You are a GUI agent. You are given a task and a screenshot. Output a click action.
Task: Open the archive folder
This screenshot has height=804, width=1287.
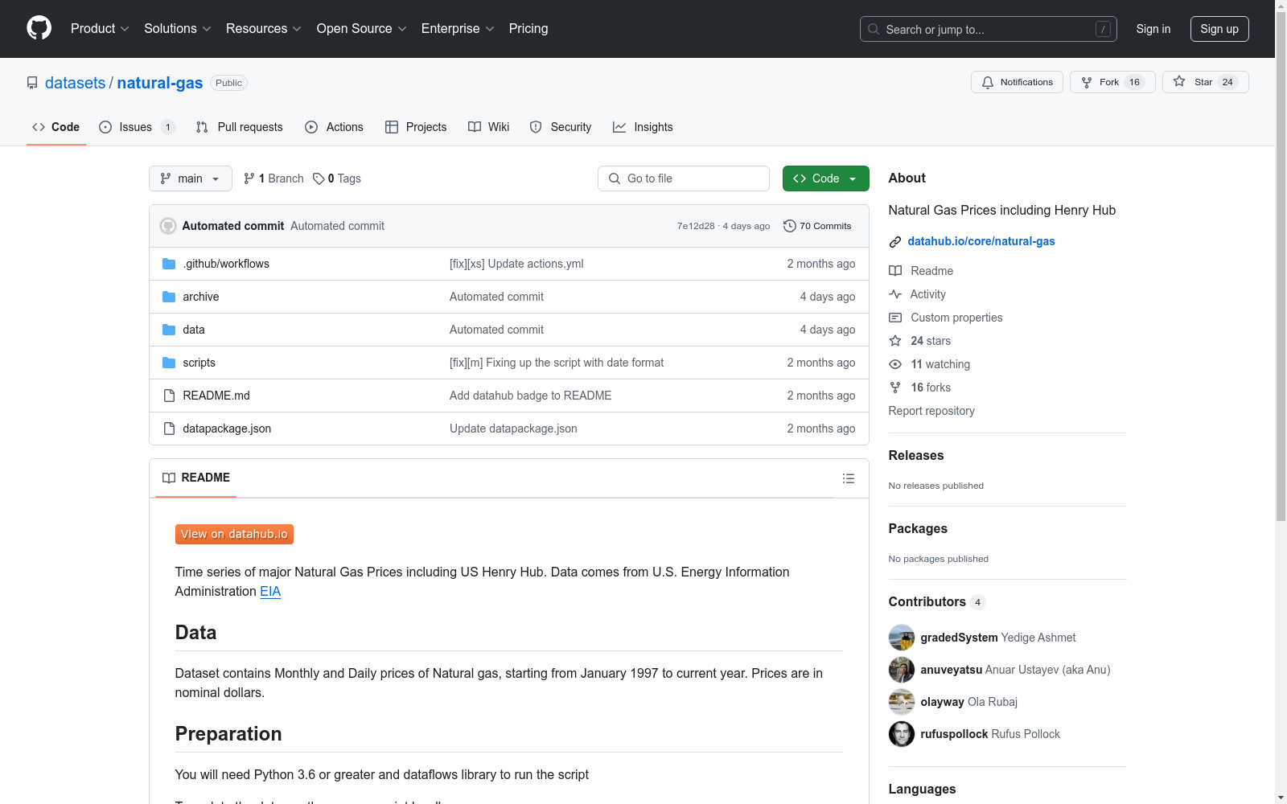coord(200,297)
